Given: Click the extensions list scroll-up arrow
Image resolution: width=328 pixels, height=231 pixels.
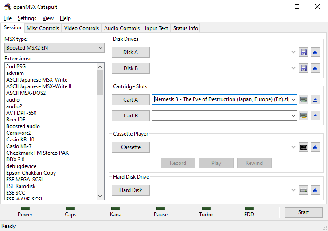Looking at the screenshot, I should point(100,67).
